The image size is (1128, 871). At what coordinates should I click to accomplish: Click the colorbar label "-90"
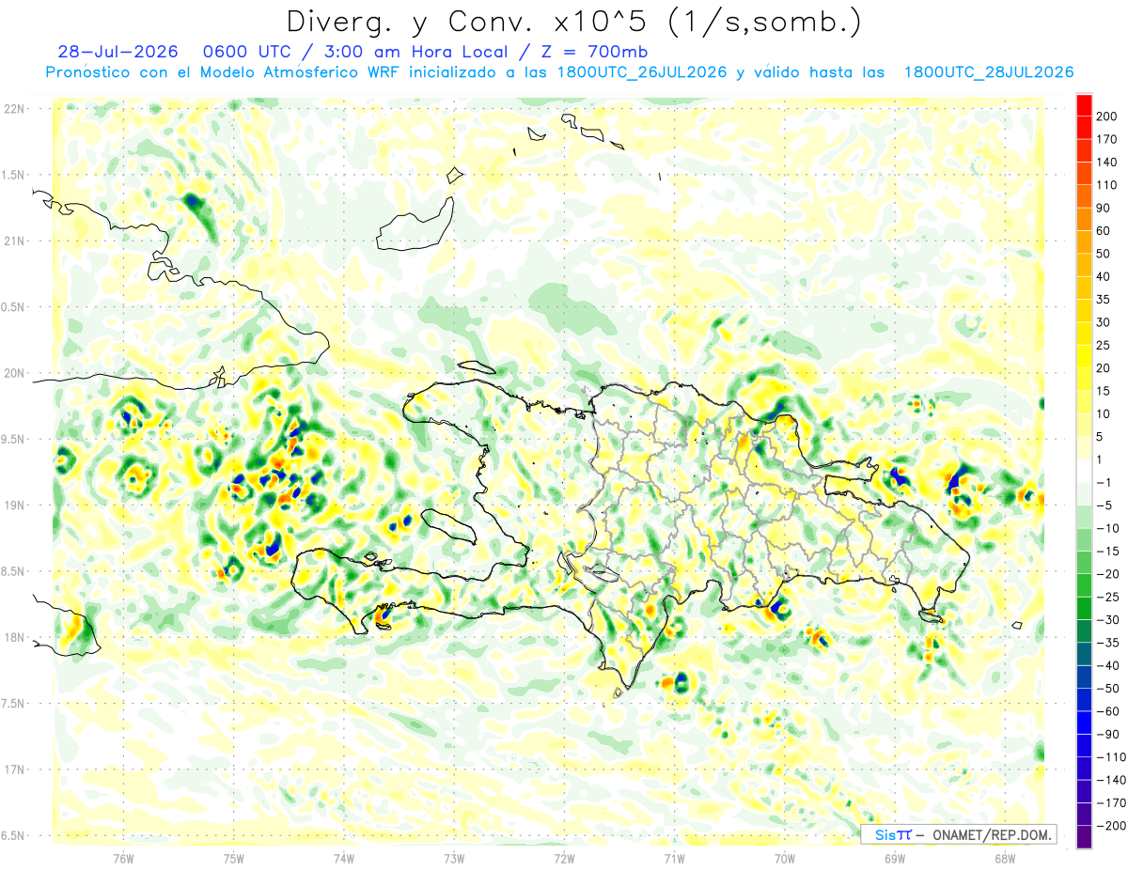coord(1108,735)
